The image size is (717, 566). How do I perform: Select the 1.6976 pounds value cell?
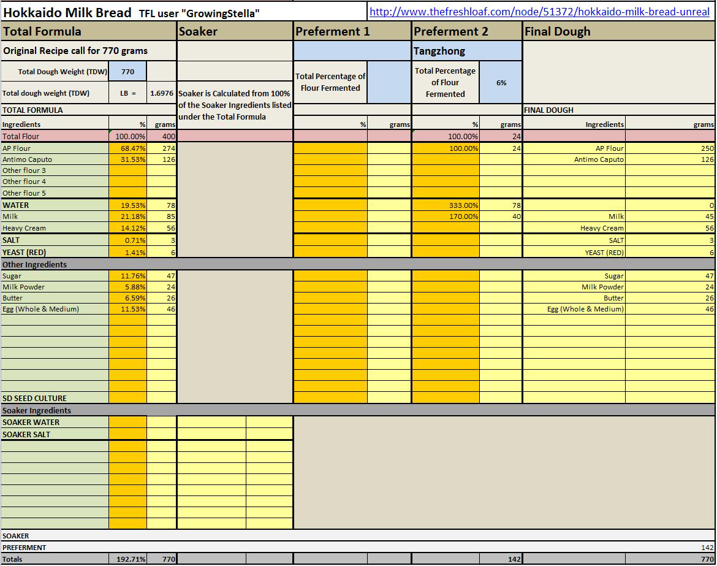pos(162,94)
